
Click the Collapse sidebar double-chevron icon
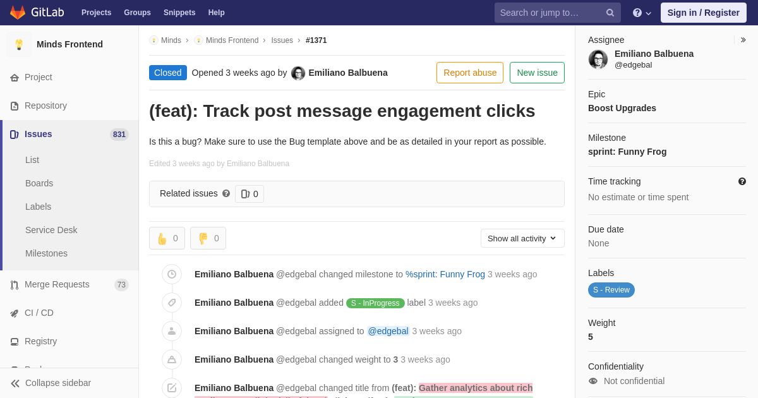[15, 383]
